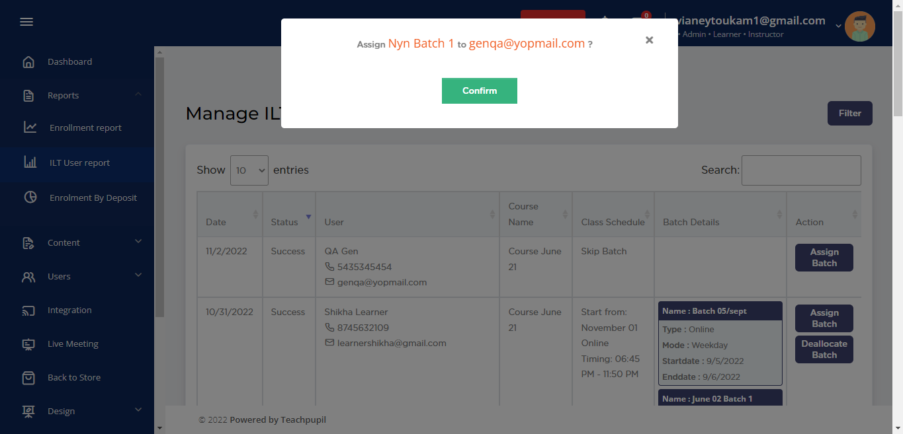Open the Show entries dropdown

(x=249, y=170)
